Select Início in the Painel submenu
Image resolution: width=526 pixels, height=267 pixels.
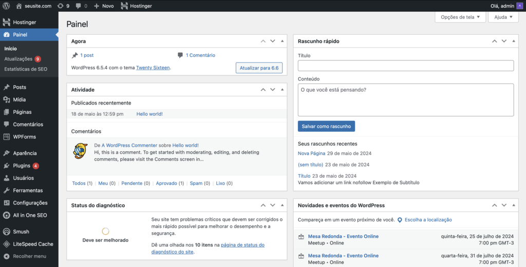[x=10, y=49]
